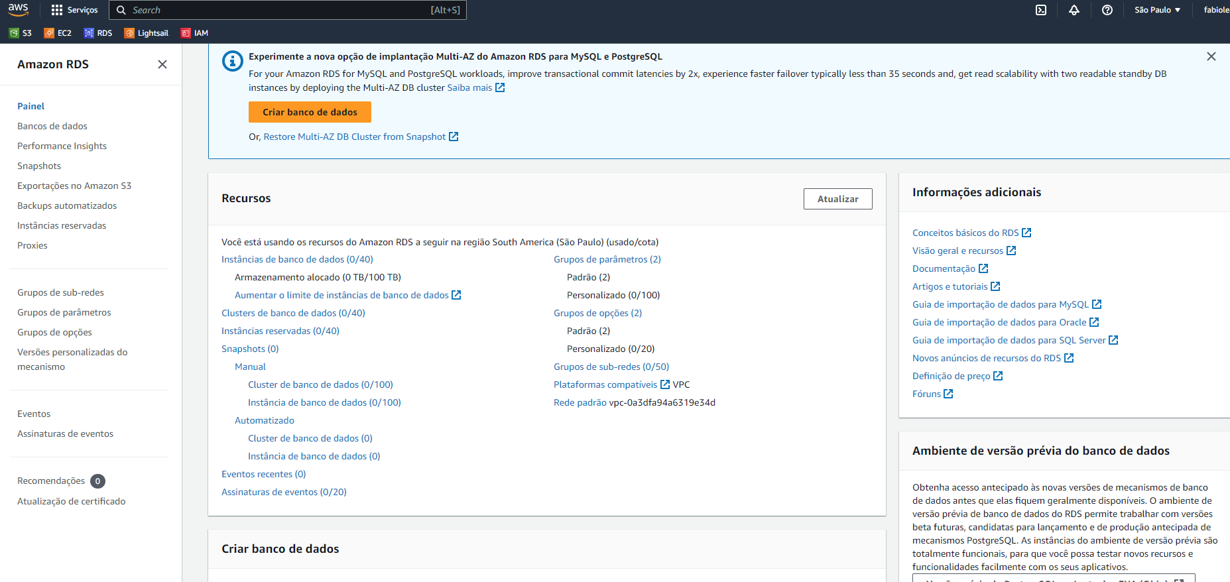
Task: Open Grupos de sub-redes in sidebar
Action: pyautogui.click(x=60, y=292)
